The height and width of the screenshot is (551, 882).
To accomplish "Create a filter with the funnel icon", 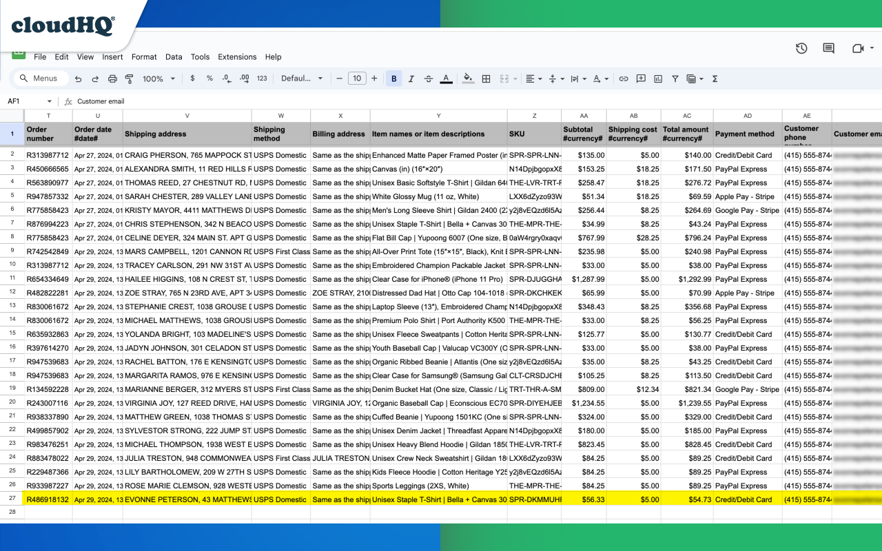I will [x=675, y=79].
